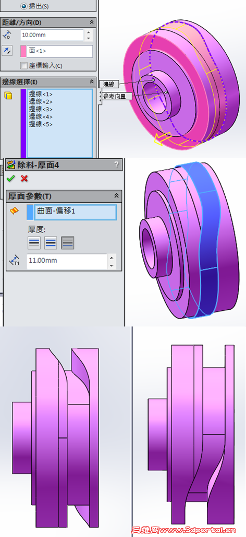
Task: Click the 除料-厚面4 feature icon
Action: (x=11, y=165)
